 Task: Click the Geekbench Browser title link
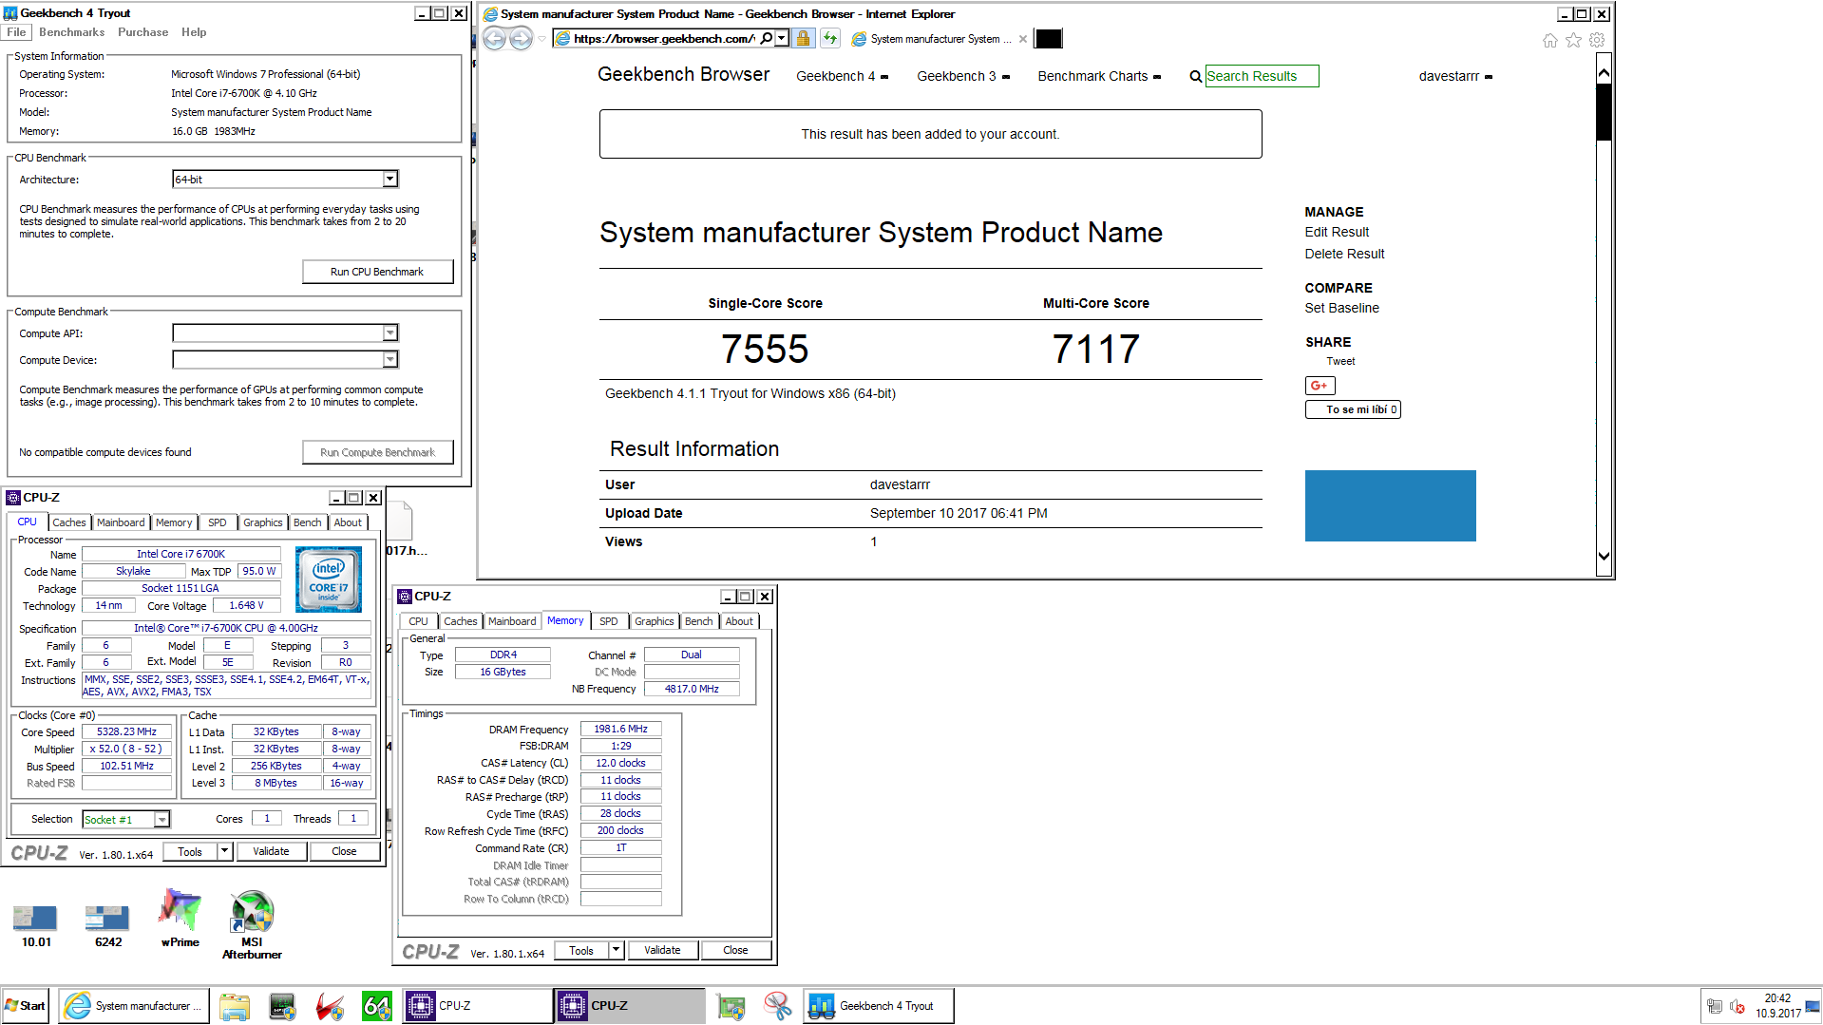point(683,75)
